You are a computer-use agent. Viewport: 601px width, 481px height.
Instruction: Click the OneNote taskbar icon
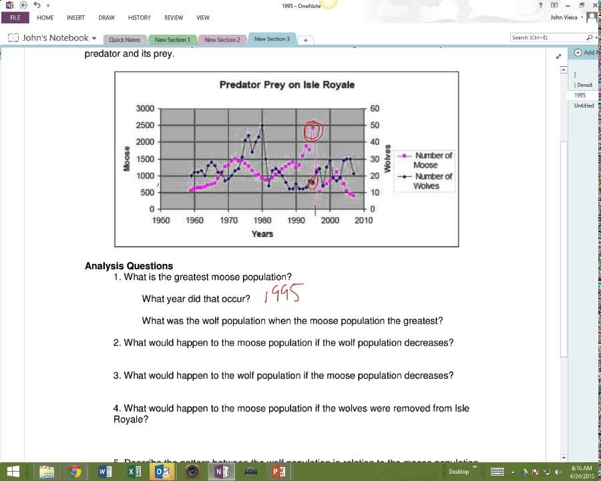point(222,472)
